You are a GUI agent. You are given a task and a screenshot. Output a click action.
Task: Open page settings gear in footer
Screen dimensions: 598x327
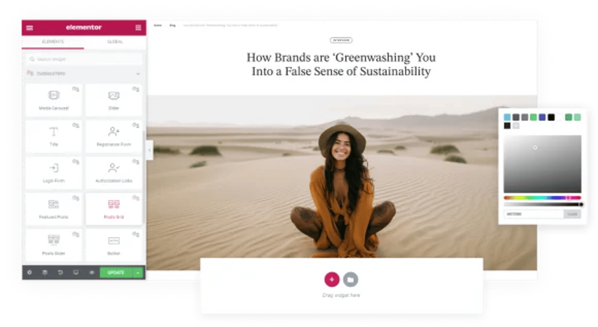30,272
